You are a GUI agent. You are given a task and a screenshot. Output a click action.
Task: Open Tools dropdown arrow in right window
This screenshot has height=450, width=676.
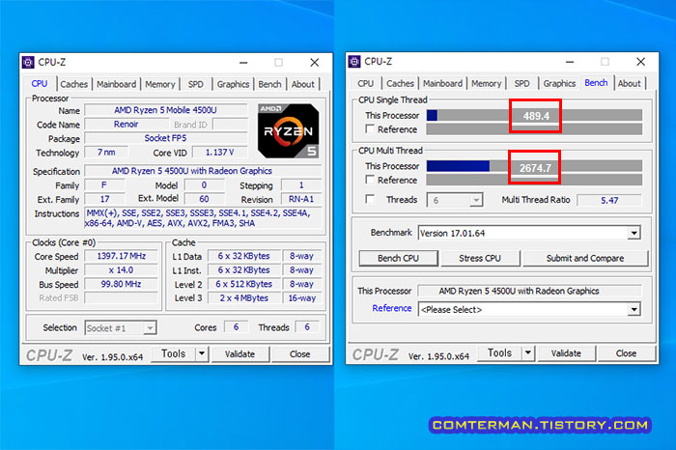[528, 353]
